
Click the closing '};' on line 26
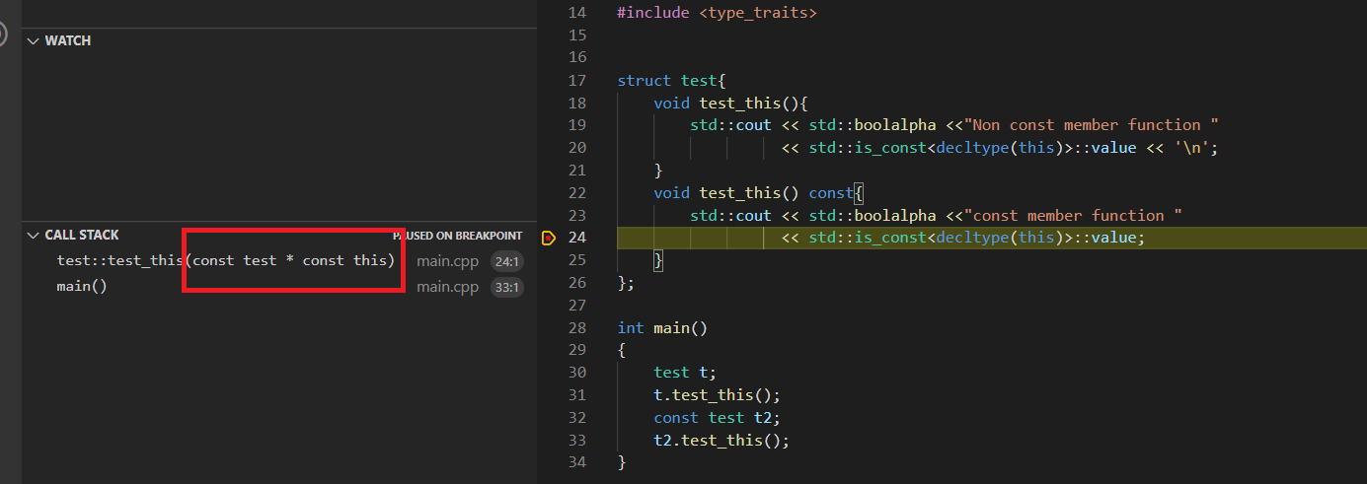click(626, 283)
